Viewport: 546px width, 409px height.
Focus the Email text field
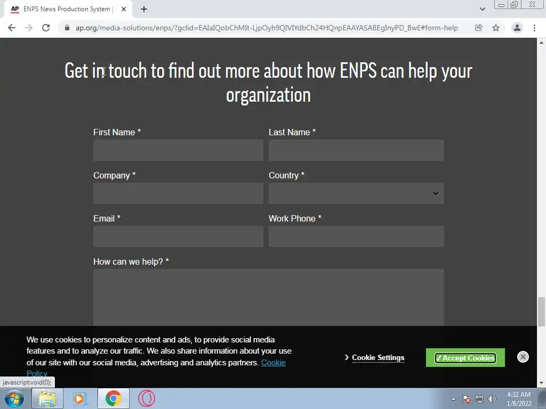(x=178, y=236)
